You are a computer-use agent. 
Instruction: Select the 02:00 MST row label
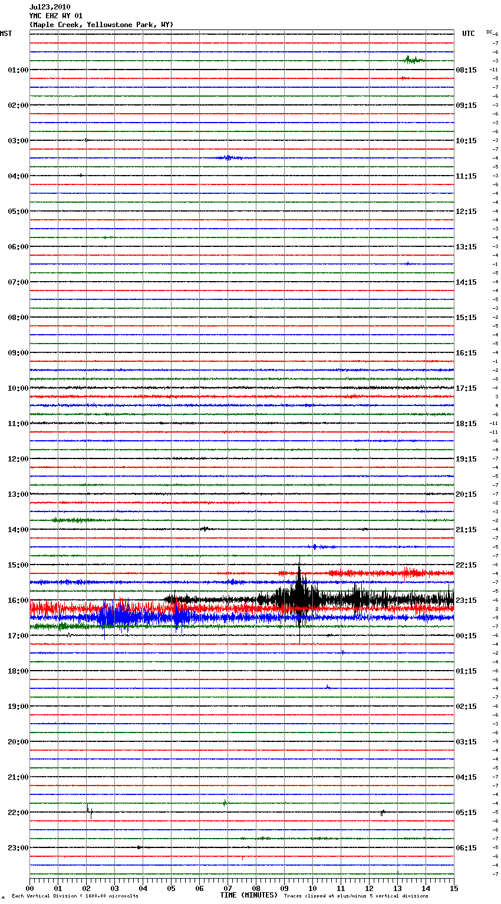18,105
